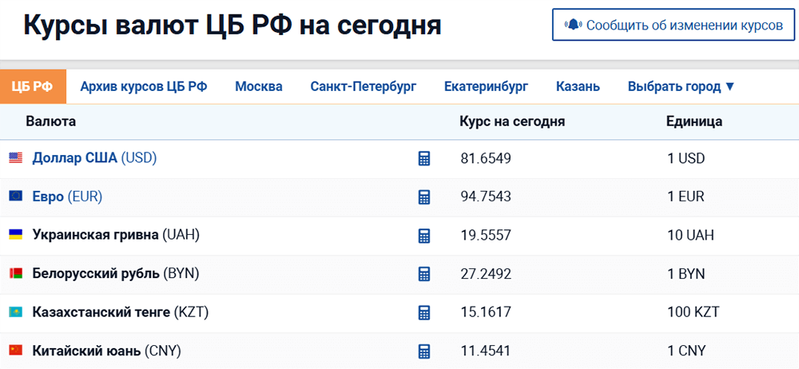Viewport: 799px width, 369px height.
Task: Click the US flag icon
Action: click(16, 158)
